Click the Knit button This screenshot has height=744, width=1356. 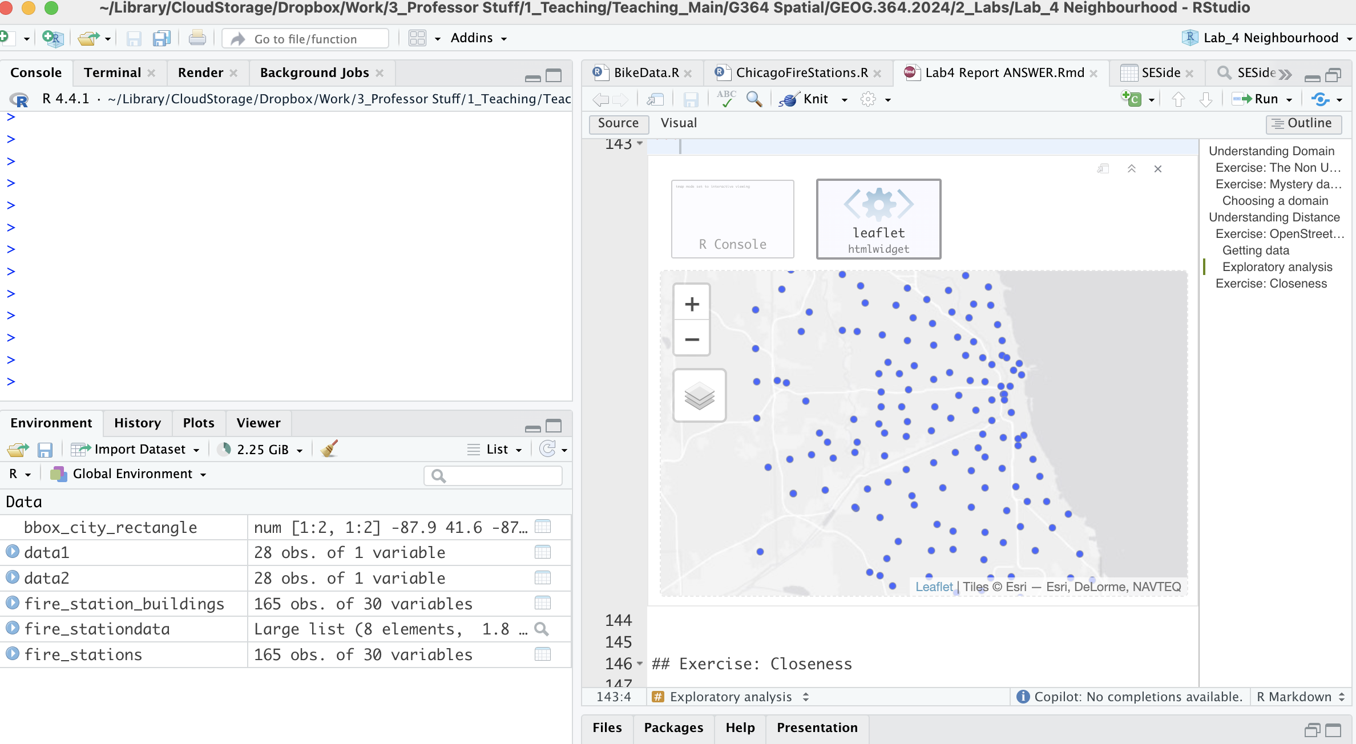pos(814,99)
